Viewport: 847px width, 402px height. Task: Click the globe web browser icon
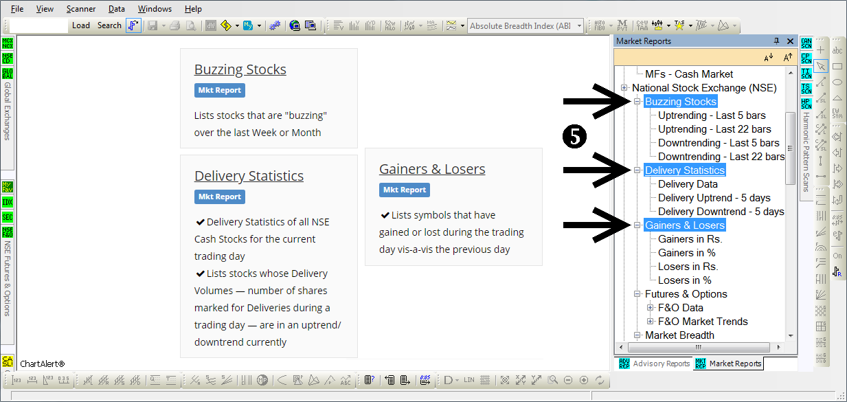295,25
